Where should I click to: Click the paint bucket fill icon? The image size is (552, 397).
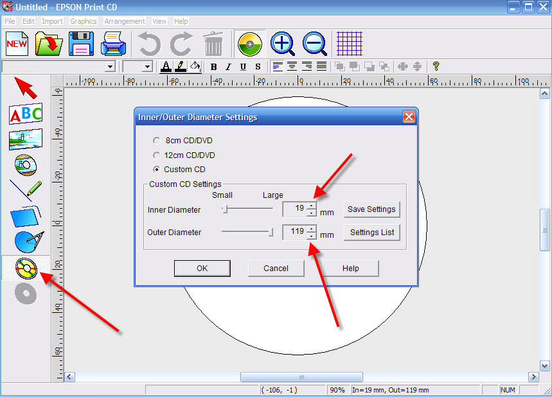[195, 67]
